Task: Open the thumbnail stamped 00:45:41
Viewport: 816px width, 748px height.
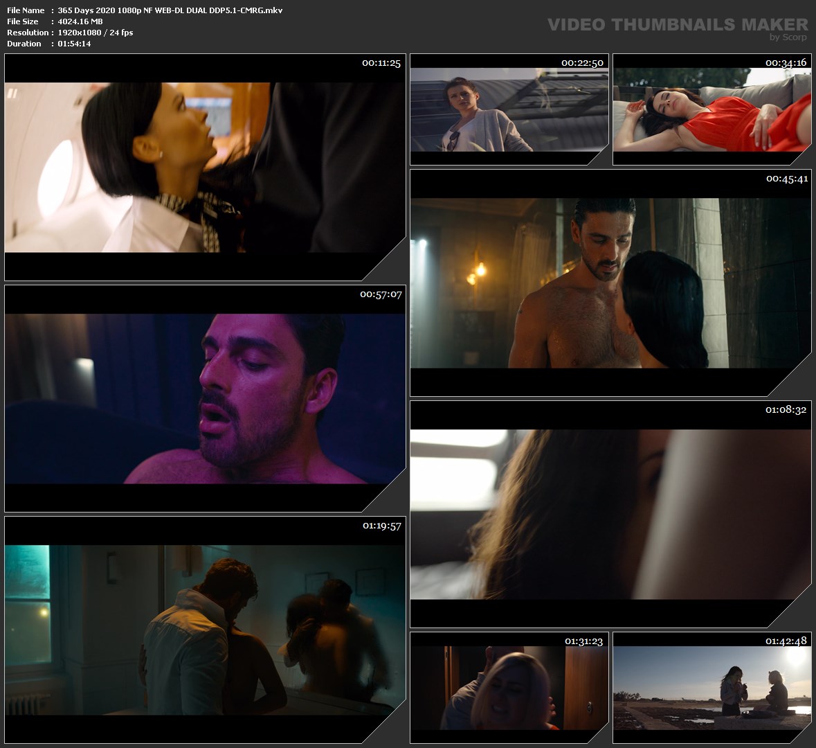Action: click(611, 283)
